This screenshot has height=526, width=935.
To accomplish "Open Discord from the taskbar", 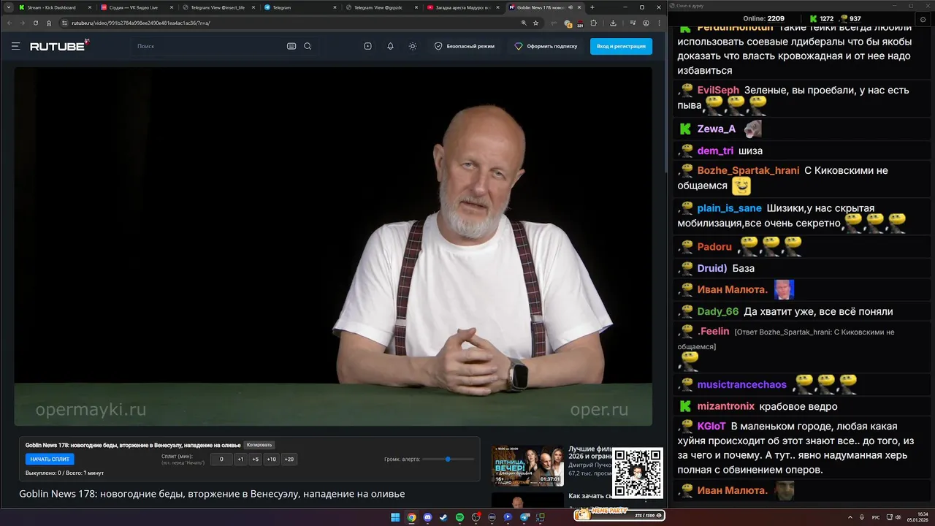I will [427, 517].
